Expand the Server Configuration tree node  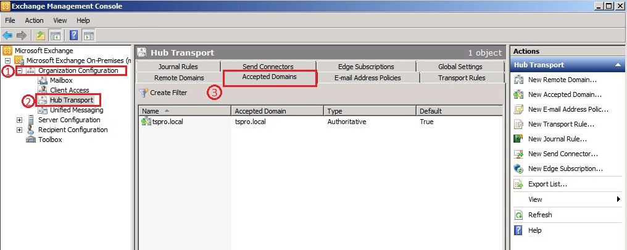(x=20, y=120)
